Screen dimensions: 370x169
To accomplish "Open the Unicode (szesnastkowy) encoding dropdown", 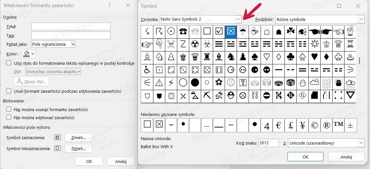I will (x=361, y=143).
